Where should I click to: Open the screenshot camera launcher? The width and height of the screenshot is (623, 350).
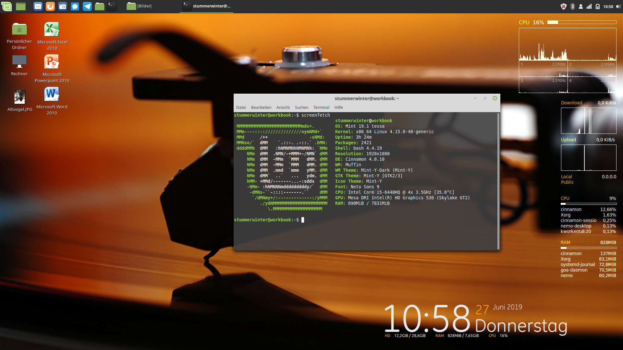point(63,6)
